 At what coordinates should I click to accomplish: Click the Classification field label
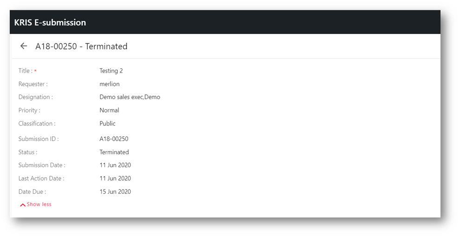37,123
